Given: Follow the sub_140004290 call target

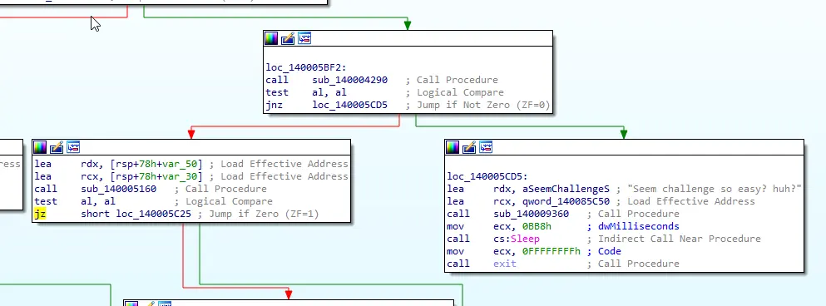Looking at the screenshot, I should pyautogui.click(x=350, y=80).
